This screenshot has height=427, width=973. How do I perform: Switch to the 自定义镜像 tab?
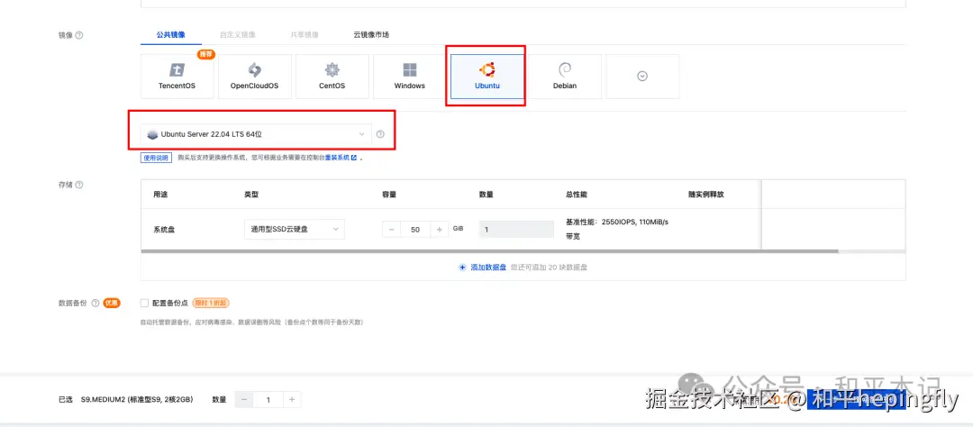[x=238, y=35]
